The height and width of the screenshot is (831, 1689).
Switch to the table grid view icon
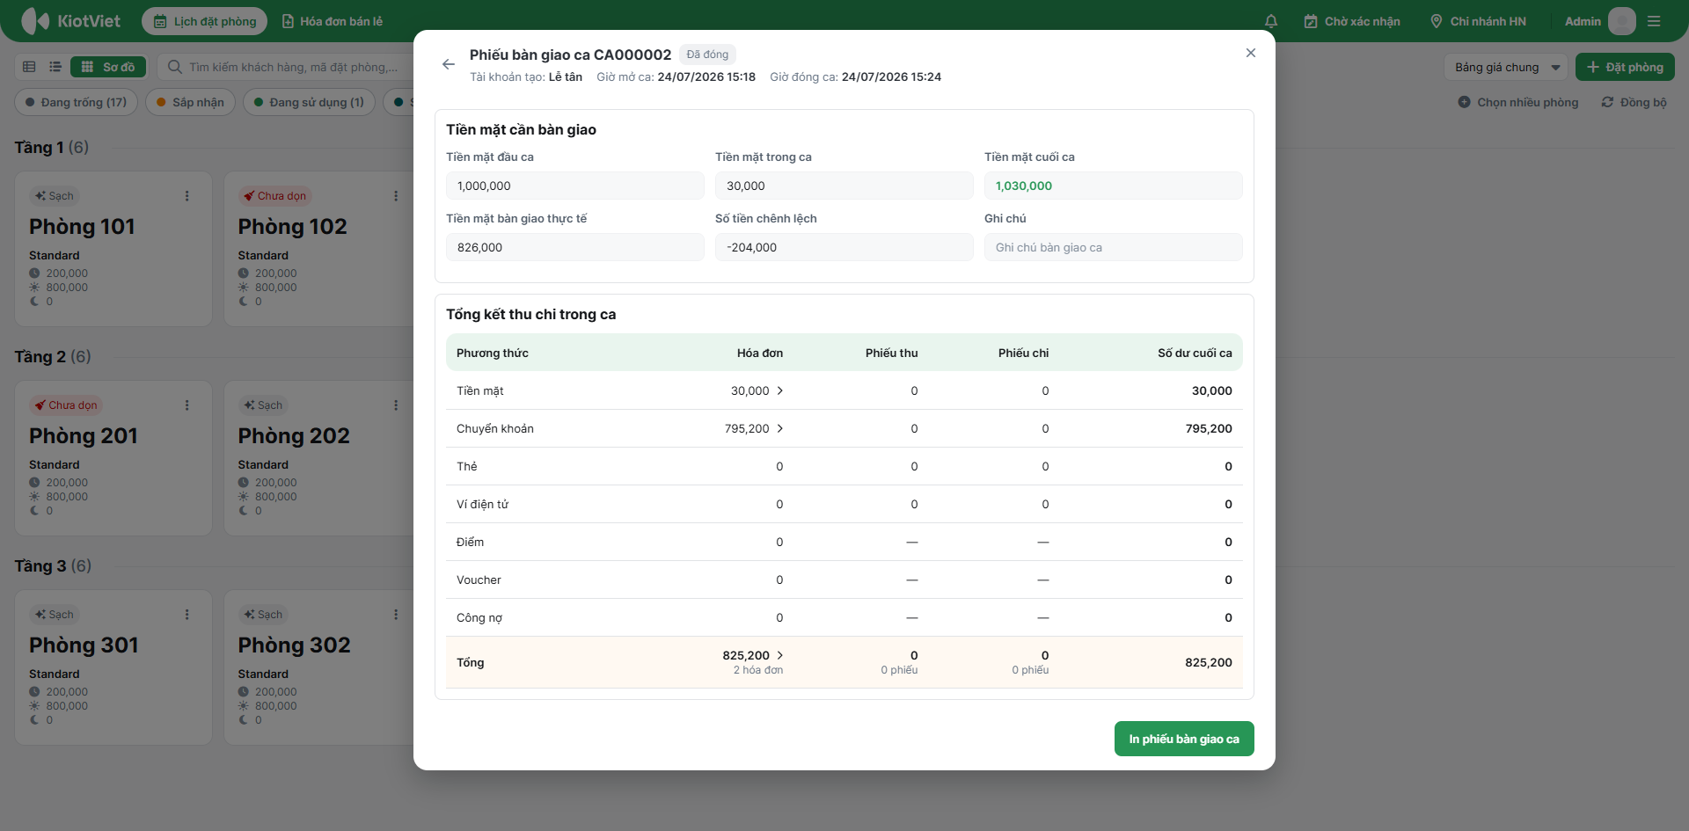point(29,67)
